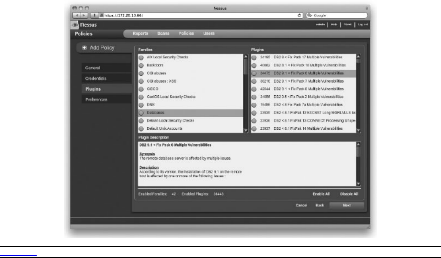Image resolution: width=441 pixels, height=258 pixels.
Task: Click Enable All plugins
Action: click(x=321, y=193)
